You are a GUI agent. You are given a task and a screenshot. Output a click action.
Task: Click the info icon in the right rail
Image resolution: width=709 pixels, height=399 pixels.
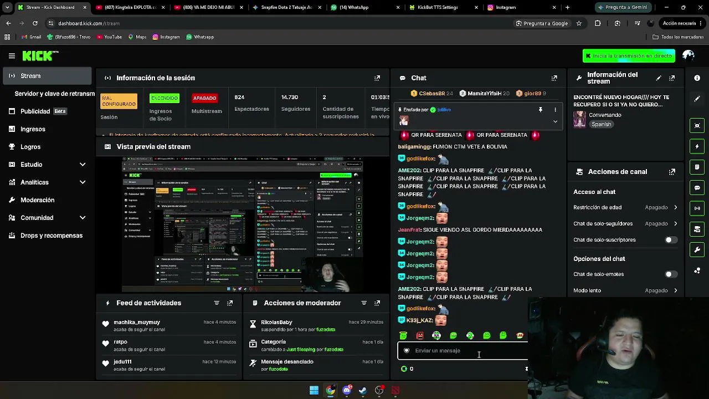(x=697, y=78)
